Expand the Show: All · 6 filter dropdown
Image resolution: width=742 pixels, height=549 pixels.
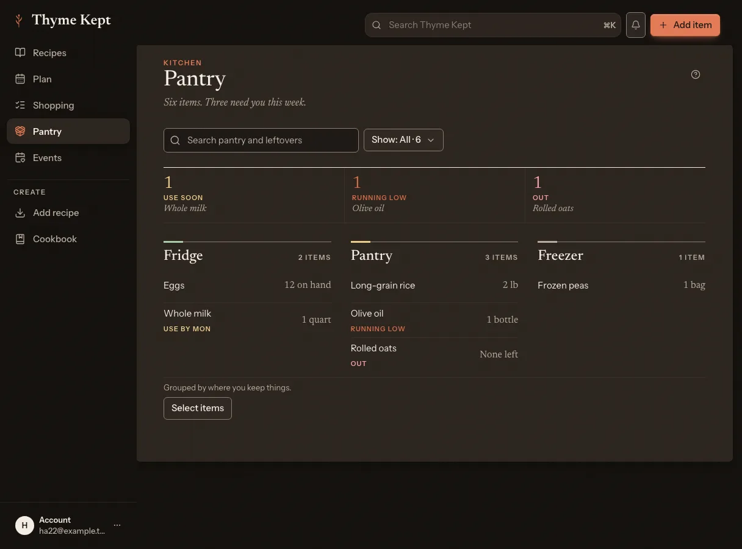403,140
